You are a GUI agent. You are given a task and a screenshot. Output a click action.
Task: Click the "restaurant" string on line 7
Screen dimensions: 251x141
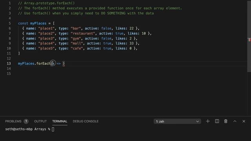click(x=83, y=33)
